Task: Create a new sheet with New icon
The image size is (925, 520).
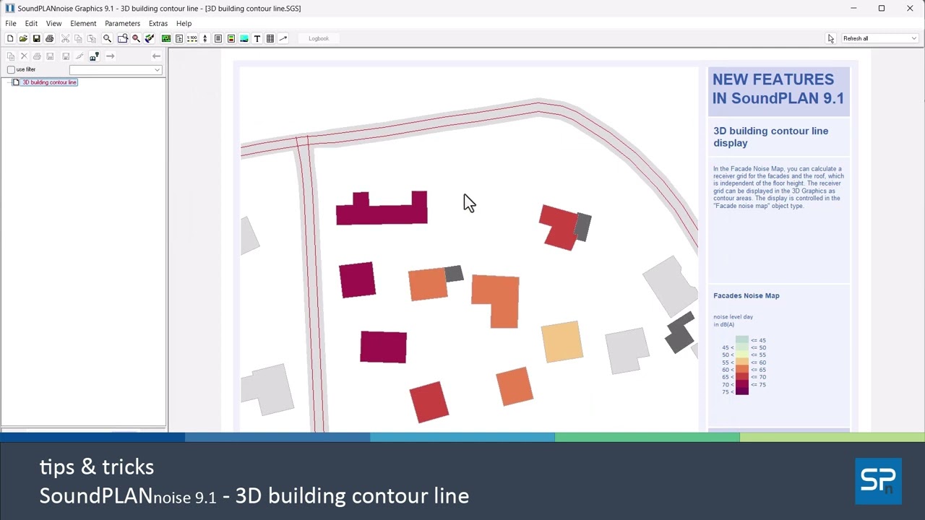Action: pyautogui.click(x=10, y=38)
